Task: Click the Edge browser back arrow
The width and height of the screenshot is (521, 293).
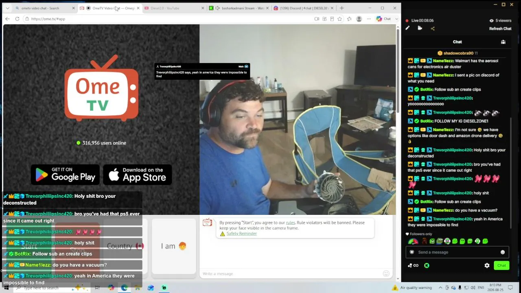Action: (7, 19)
